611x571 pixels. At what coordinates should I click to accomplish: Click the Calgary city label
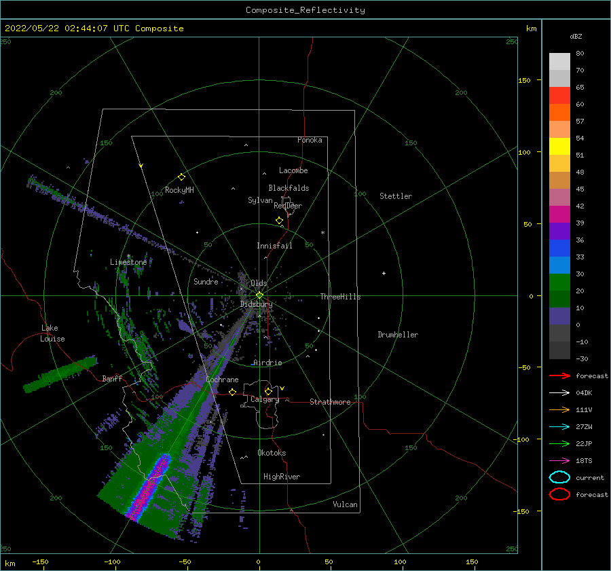265,399
